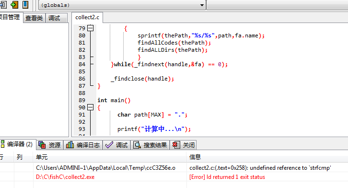Select the collect2.c editor tab

pos(87,17)
